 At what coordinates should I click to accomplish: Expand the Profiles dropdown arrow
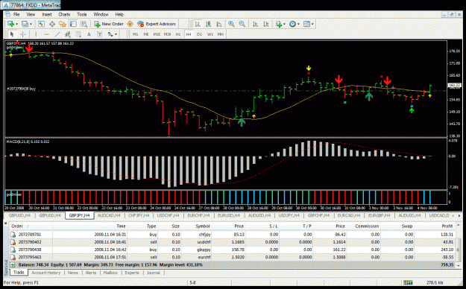[31, 24]
